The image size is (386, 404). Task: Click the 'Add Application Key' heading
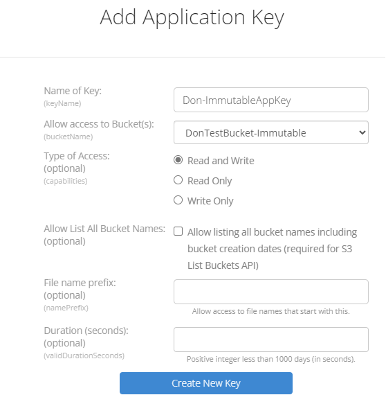click(x=192, y=17)
